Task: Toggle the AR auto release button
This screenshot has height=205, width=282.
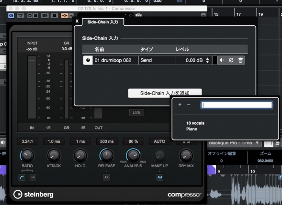Action: (x=106, y=177)
